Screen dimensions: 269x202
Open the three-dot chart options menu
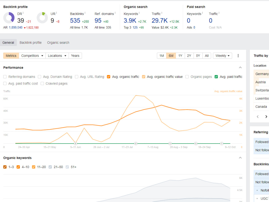click(238, 56)
